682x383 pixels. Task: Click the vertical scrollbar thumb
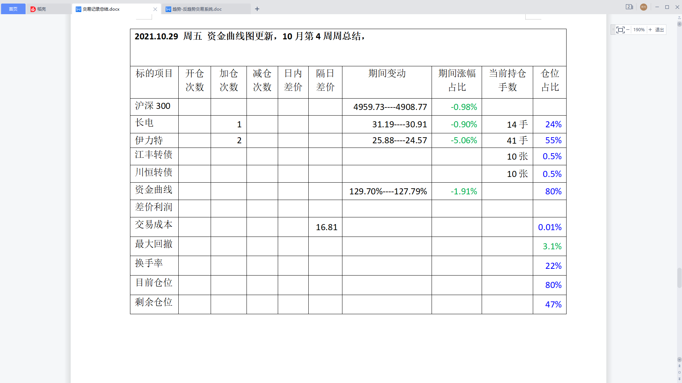click(x=680, y=278)
